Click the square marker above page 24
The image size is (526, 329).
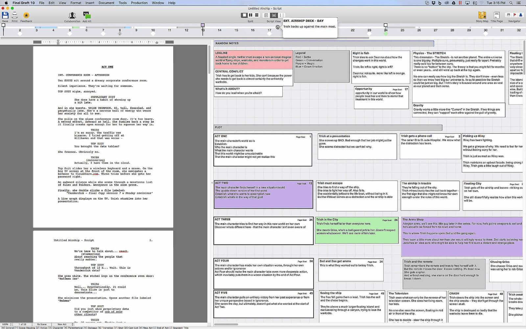(x=386, y=25)
